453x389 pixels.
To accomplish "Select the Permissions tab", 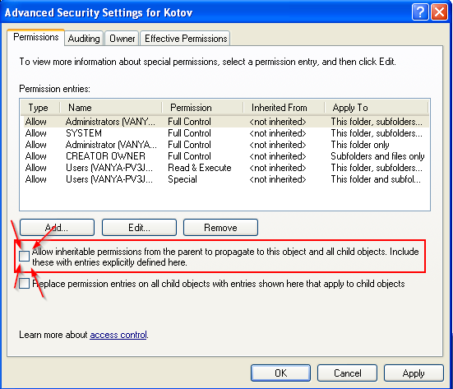I will [x=36, y=37].
